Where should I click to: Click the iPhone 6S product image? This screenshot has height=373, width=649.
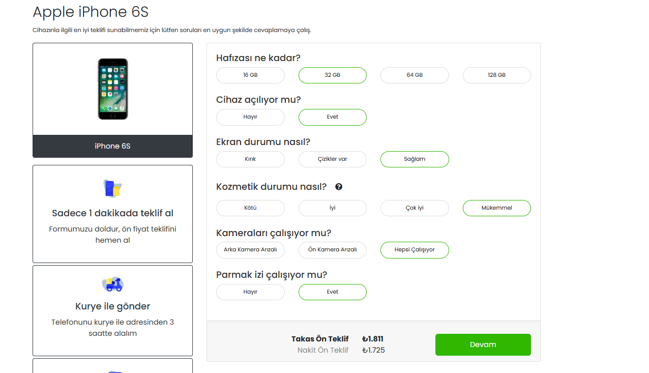(x=113, y=89)
